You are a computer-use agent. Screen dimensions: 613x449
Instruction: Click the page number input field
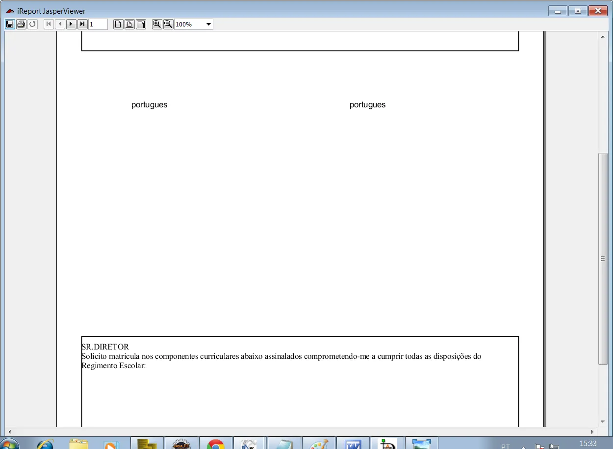(98, 24)
